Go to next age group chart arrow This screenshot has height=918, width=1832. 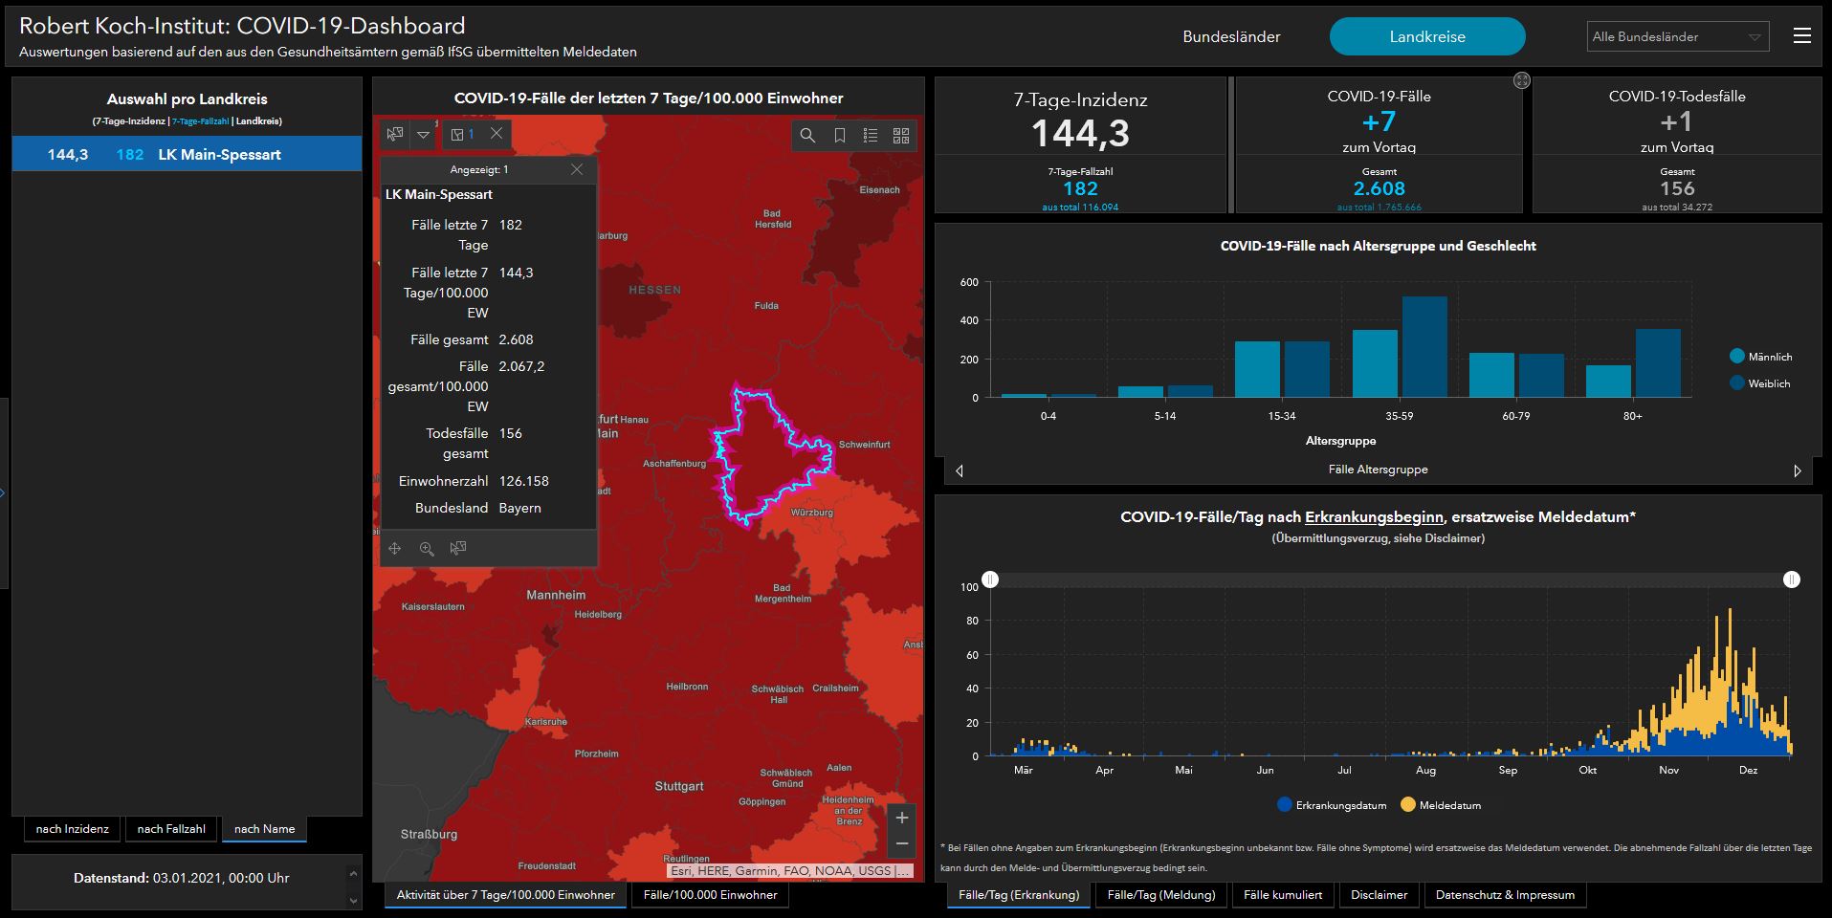(1797, 470)
